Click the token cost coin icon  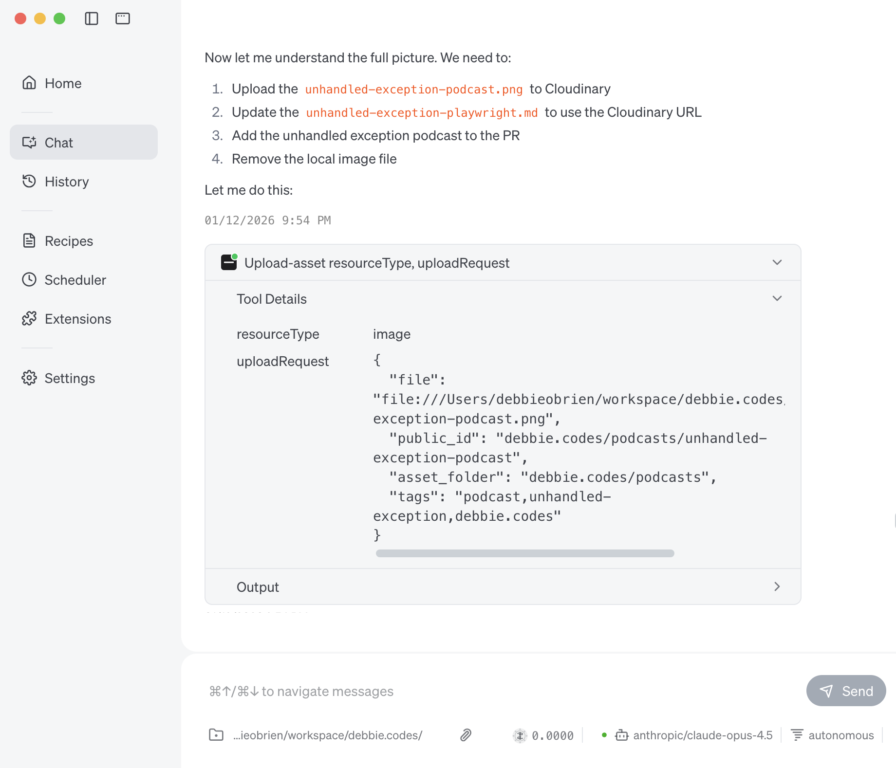coord(520,735)
